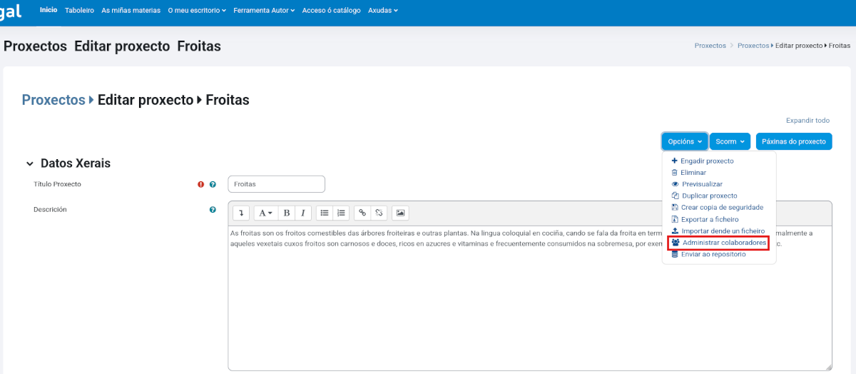The width and height of the screenshot is (856, 374).
Task: Click the Expandir todo link
Action: point(807,121)
